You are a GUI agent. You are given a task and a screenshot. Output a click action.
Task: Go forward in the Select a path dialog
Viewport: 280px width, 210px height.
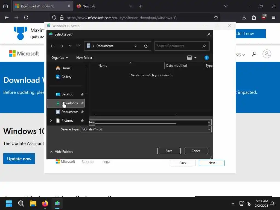[x=62, y=46]
